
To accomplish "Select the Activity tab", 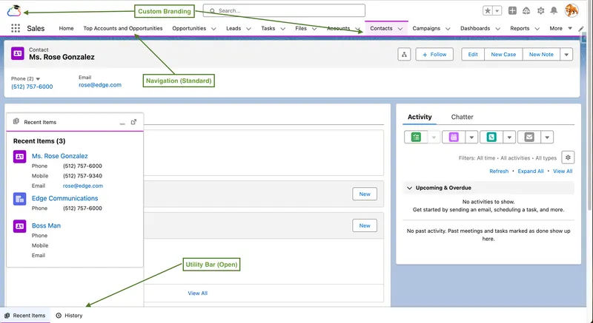I will tap(420, 117).
